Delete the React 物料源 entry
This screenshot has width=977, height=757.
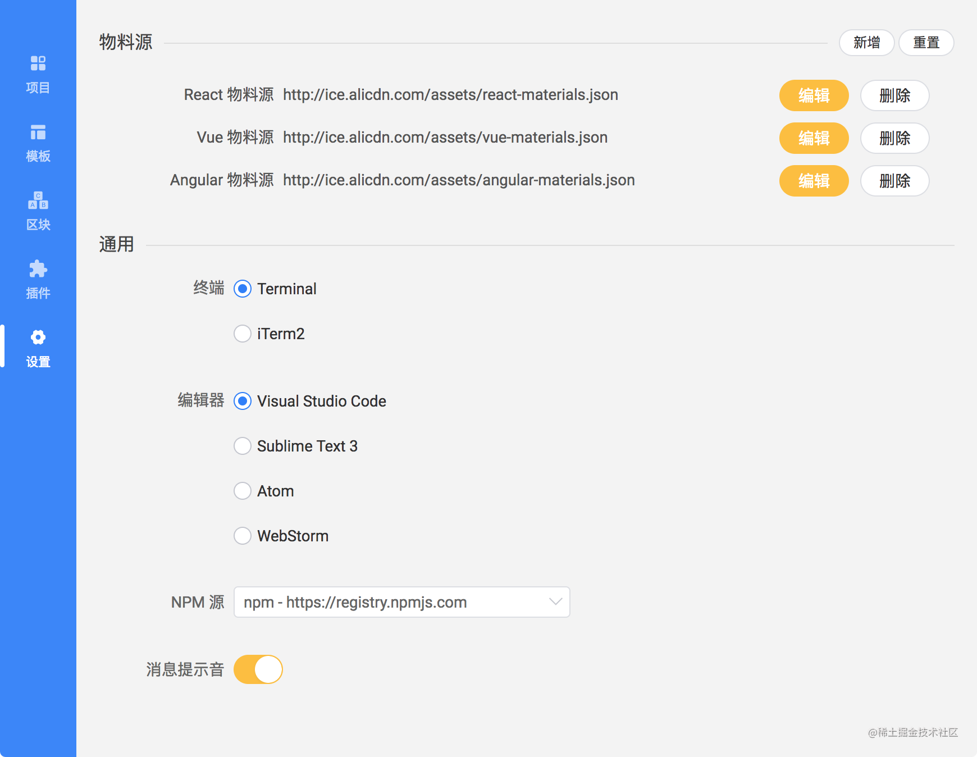click(x=894, y=95)
